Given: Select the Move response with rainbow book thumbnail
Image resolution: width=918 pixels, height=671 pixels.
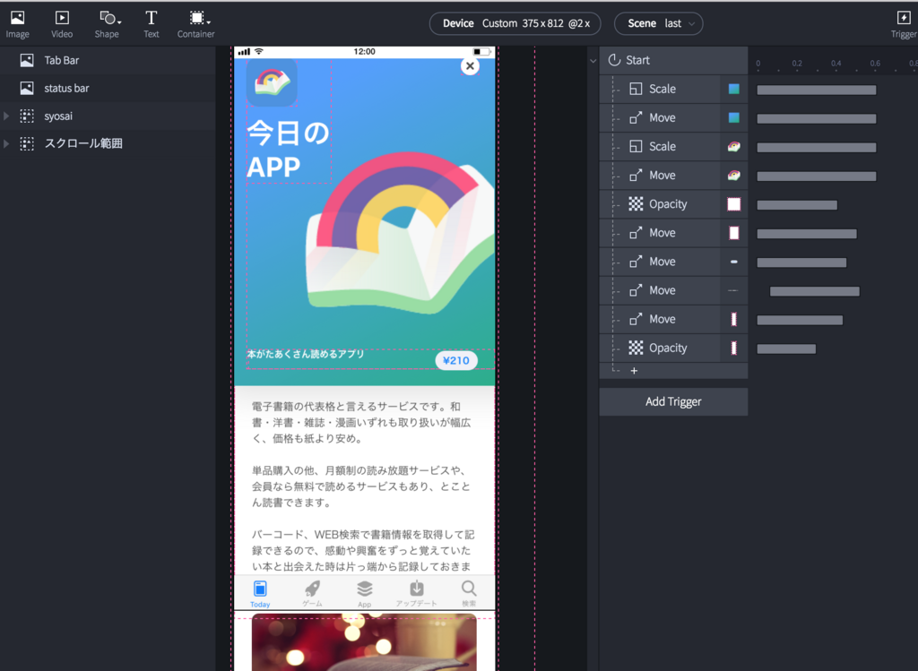Looking at the screenshot, I should point(673,175).
